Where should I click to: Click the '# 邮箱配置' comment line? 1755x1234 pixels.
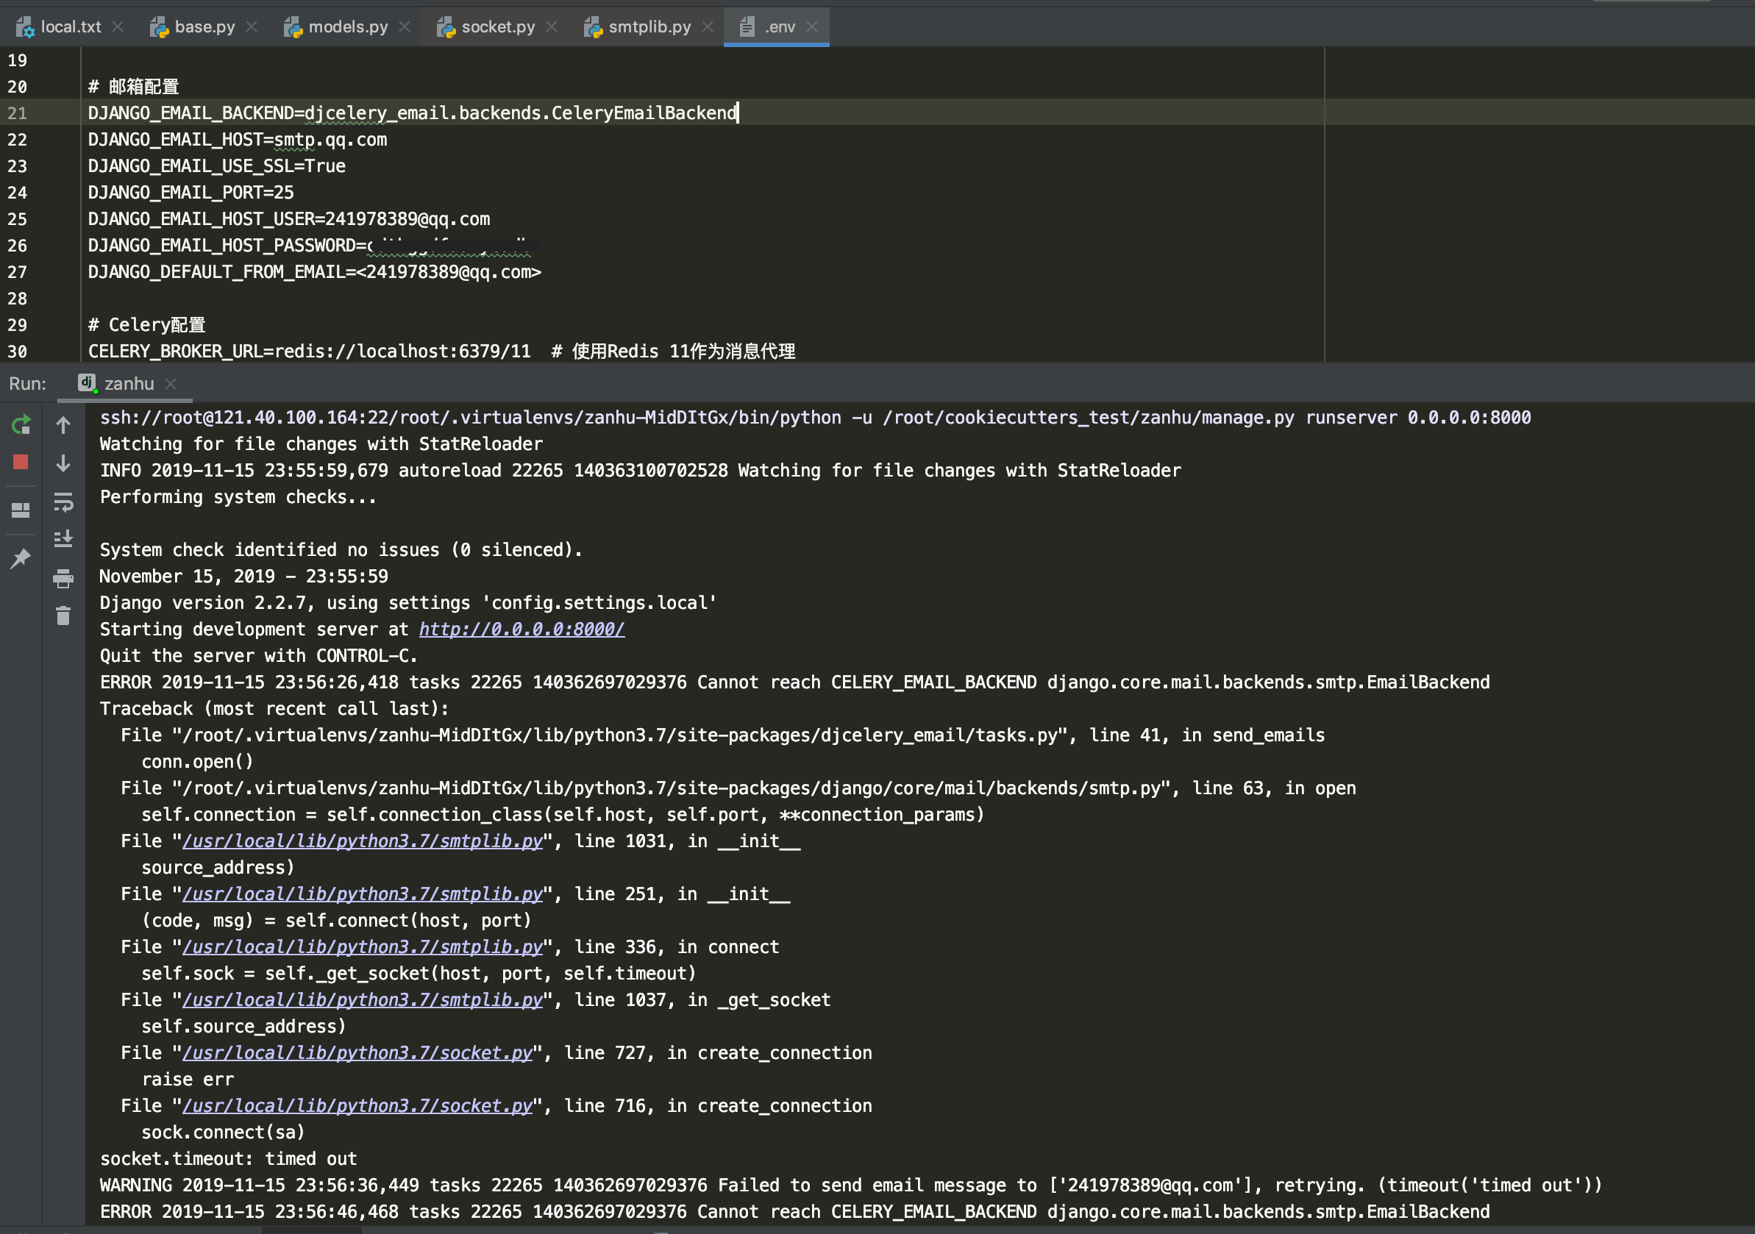pos(134,87)
